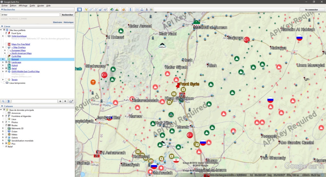326x177 pixels.
Task: Open the Outils menu
Action: pos(32,6)
